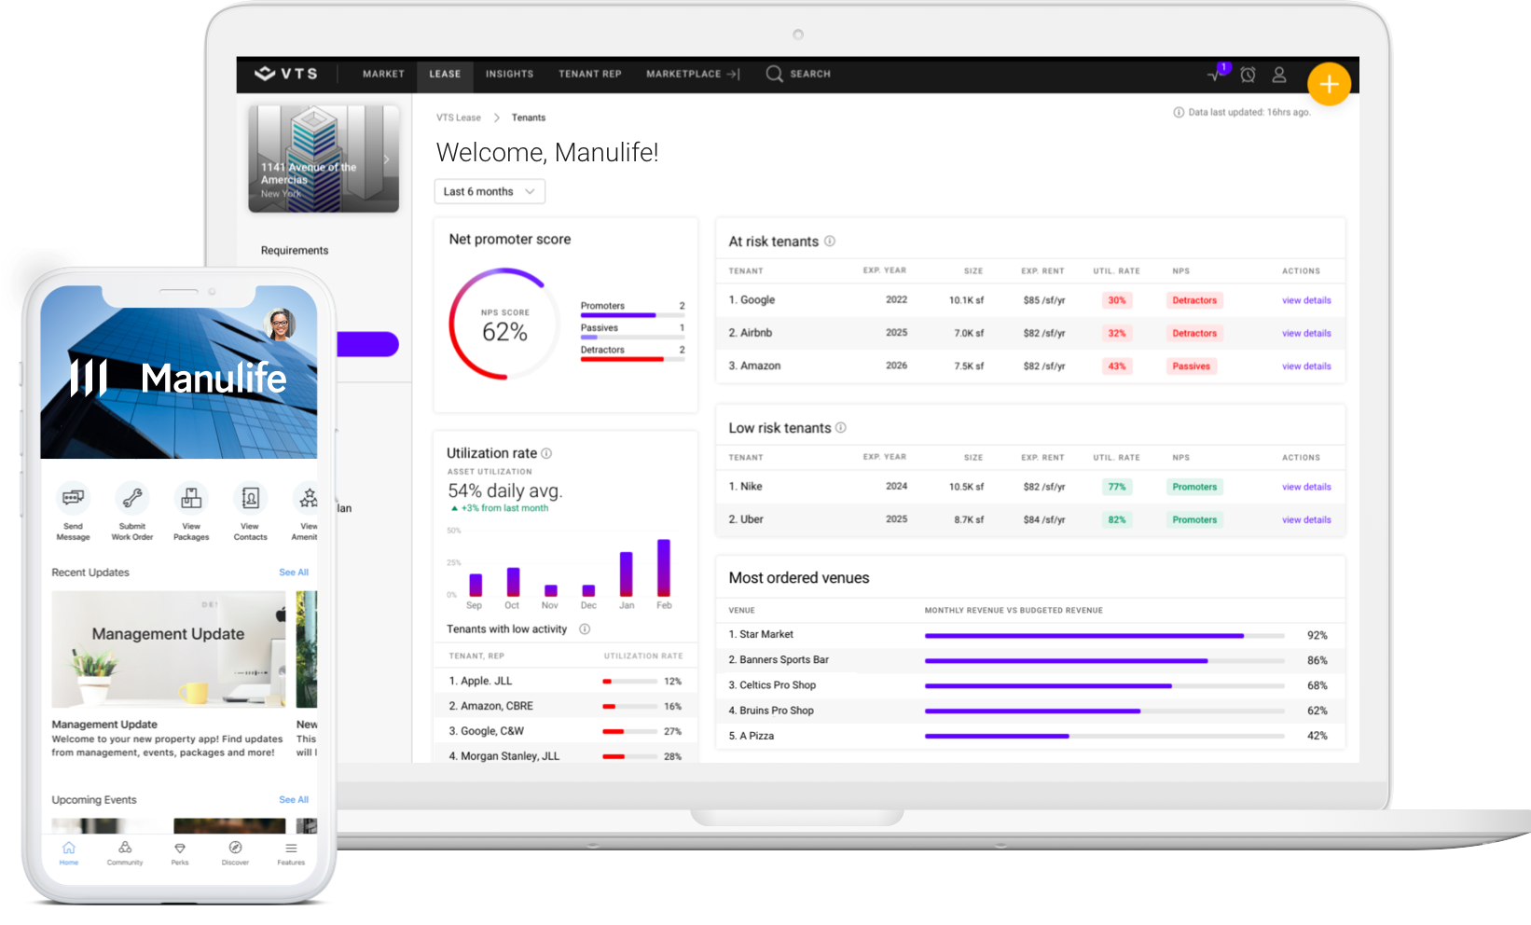This screenshot has width=1531, height=925.
Task: Click the Detractors badge in Google row
Action: (x=1194, y=300)
